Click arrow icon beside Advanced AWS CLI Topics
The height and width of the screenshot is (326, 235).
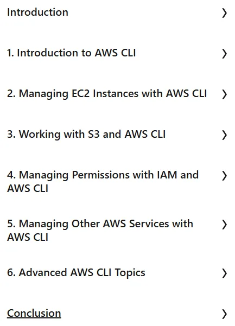point(224,273)
